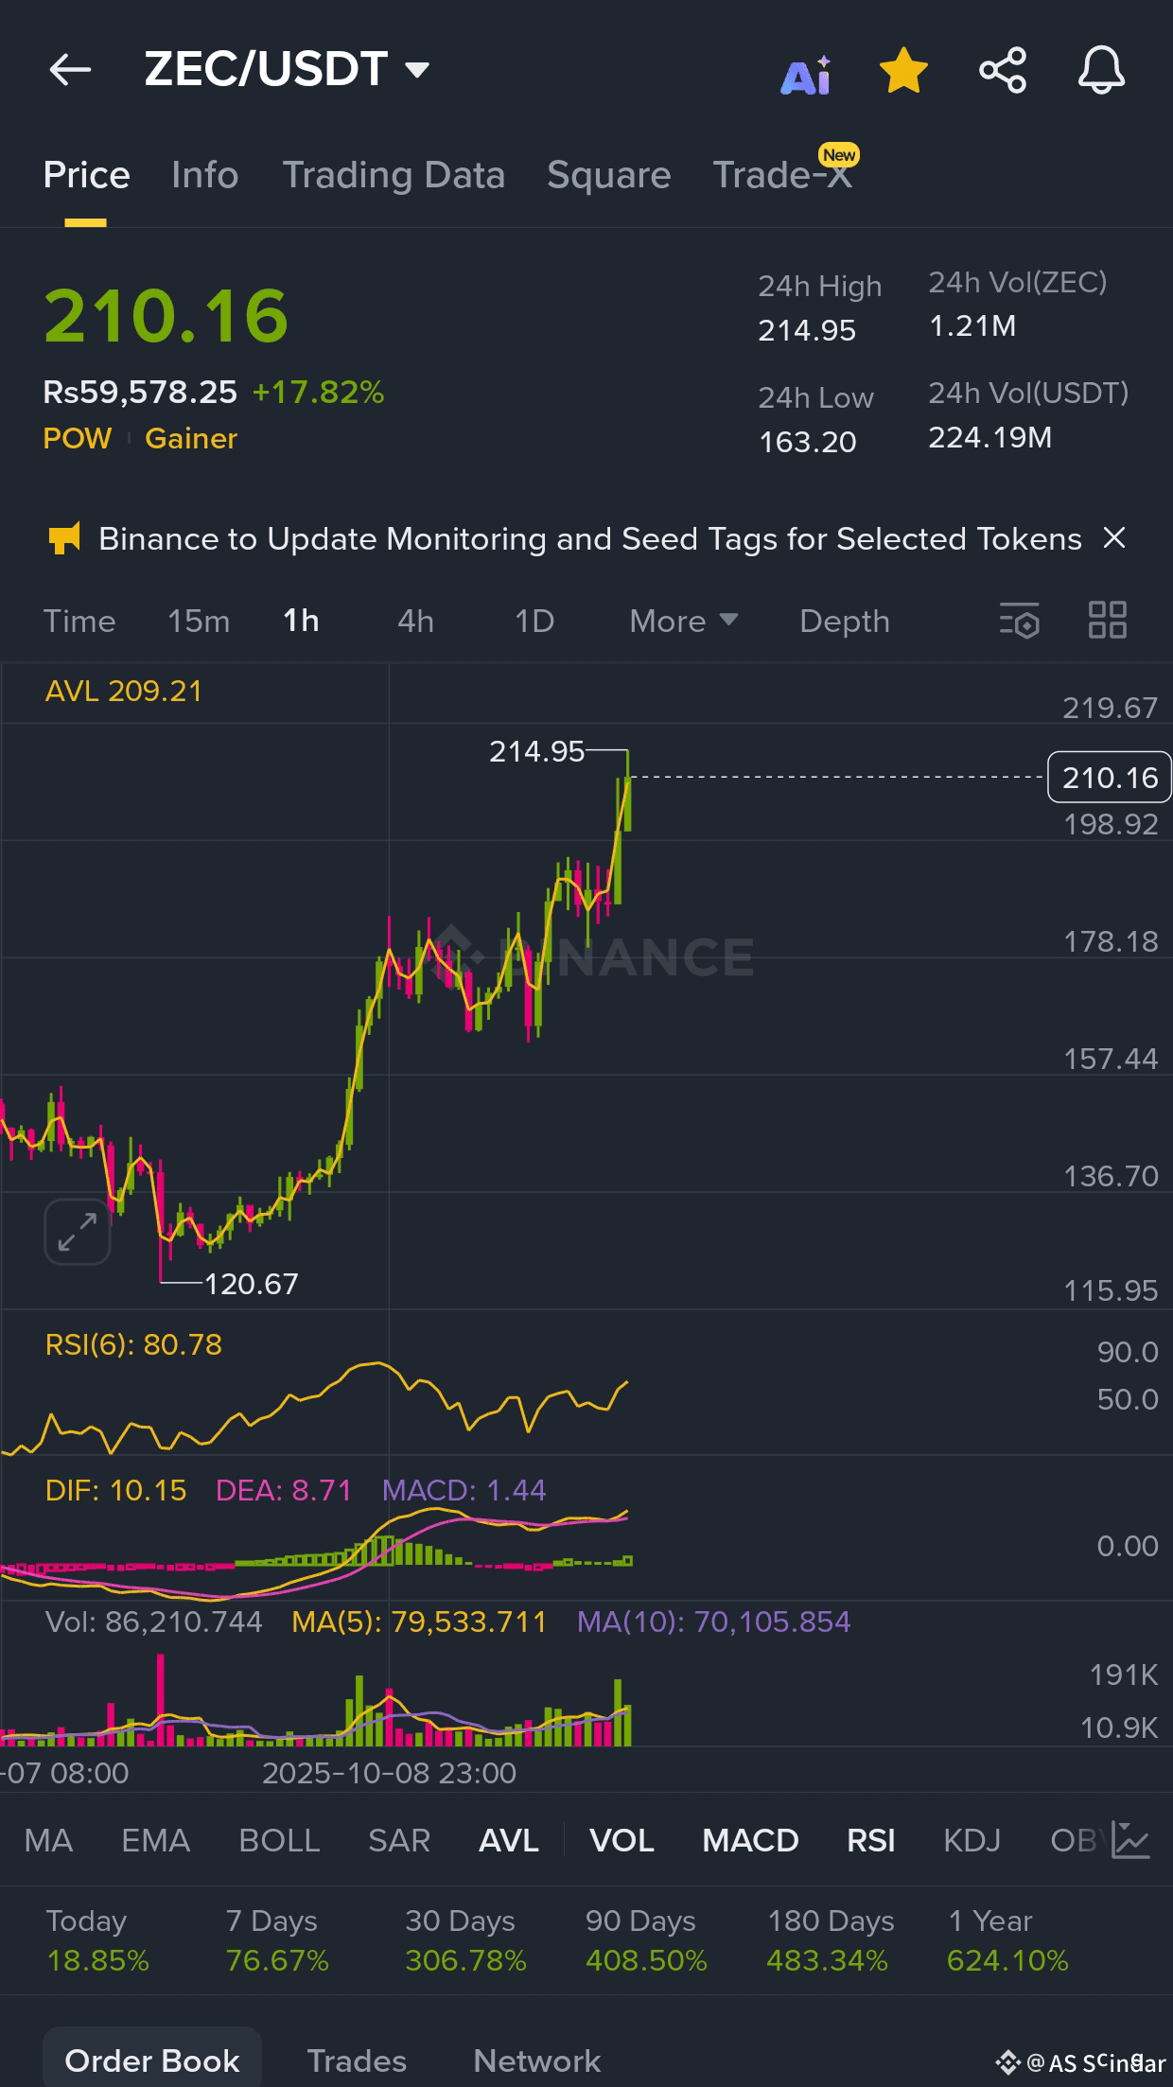
Task: Tap the MACD: 1.44 value
Action: pyautogui.click(x=464, y=1490)
